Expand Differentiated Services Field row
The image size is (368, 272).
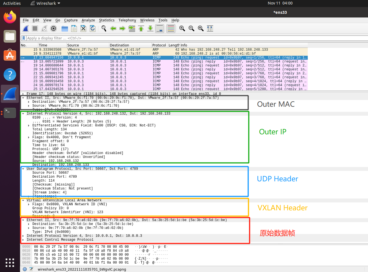click(29, 125)
